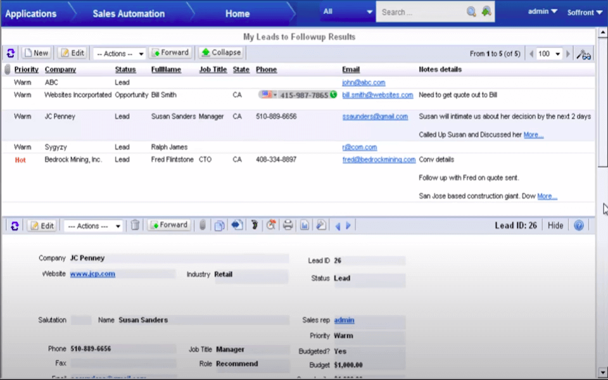Screen dimensions: 608x380
Task: Open the Soffront menu dropdown
Action: (x=585, y=13)
